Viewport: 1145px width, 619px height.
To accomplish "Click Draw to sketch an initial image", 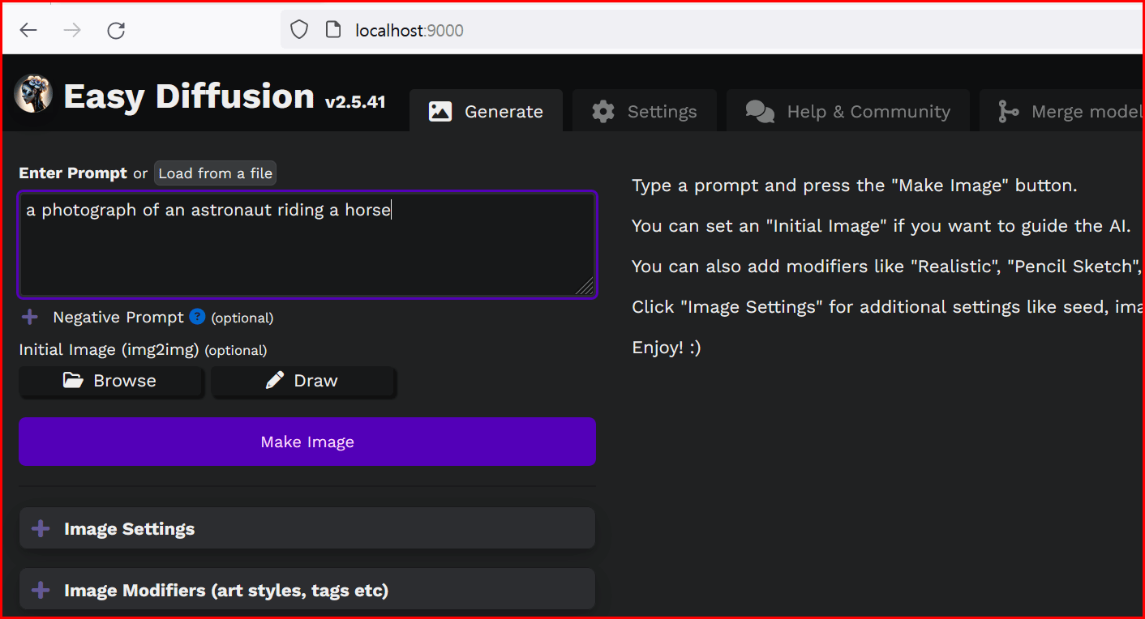I will pos(303,381).
